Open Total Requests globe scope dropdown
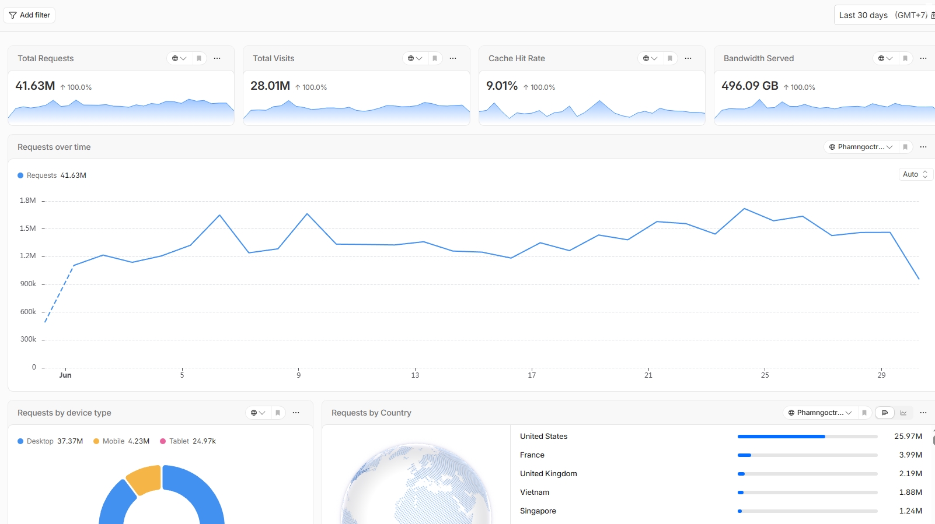Image resolution: width=935 pixels, height=524 pixels. coord(179,58)
